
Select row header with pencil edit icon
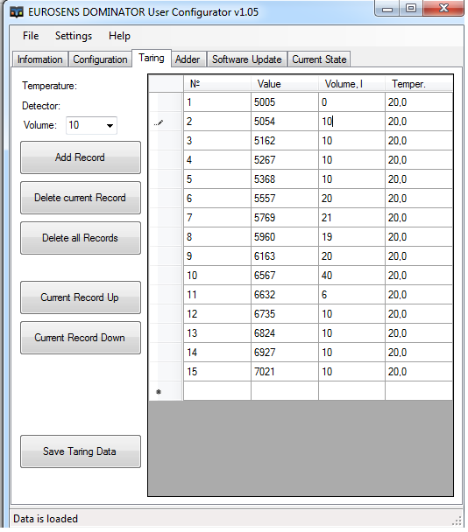click(166, 122)
